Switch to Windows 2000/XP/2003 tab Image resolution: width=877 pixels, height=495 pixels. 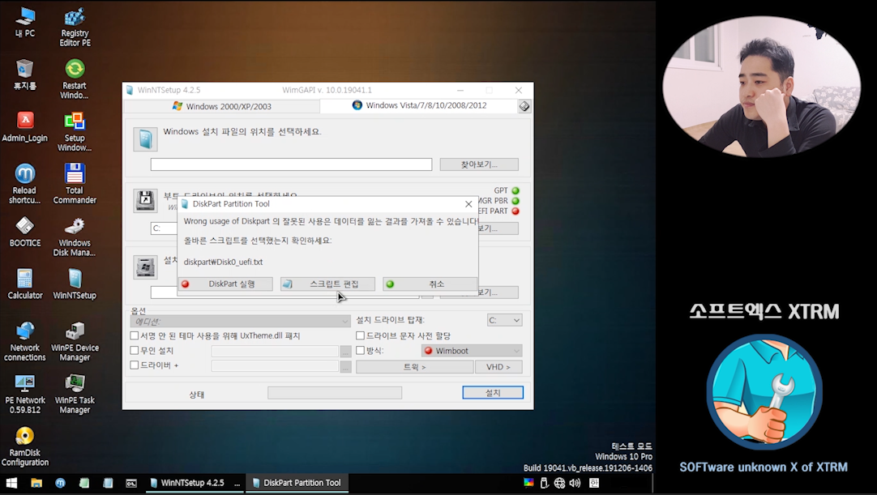point(222,106)
